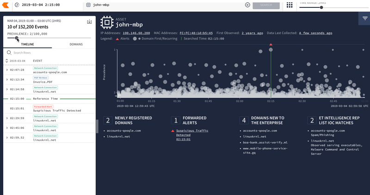Select the TIMELINE tab
370x195 pixels.
point(27,44)
